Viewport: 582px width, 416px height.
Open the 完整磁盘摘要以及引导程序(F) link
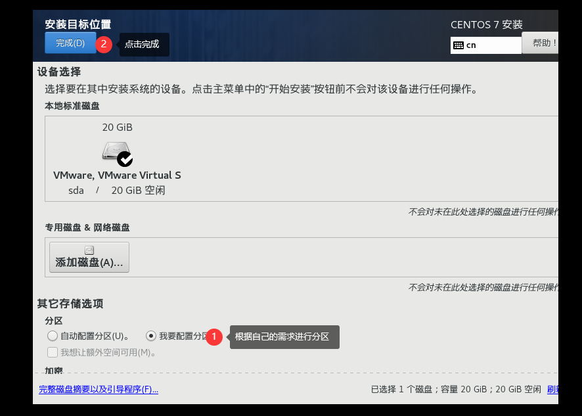(99, 389)
